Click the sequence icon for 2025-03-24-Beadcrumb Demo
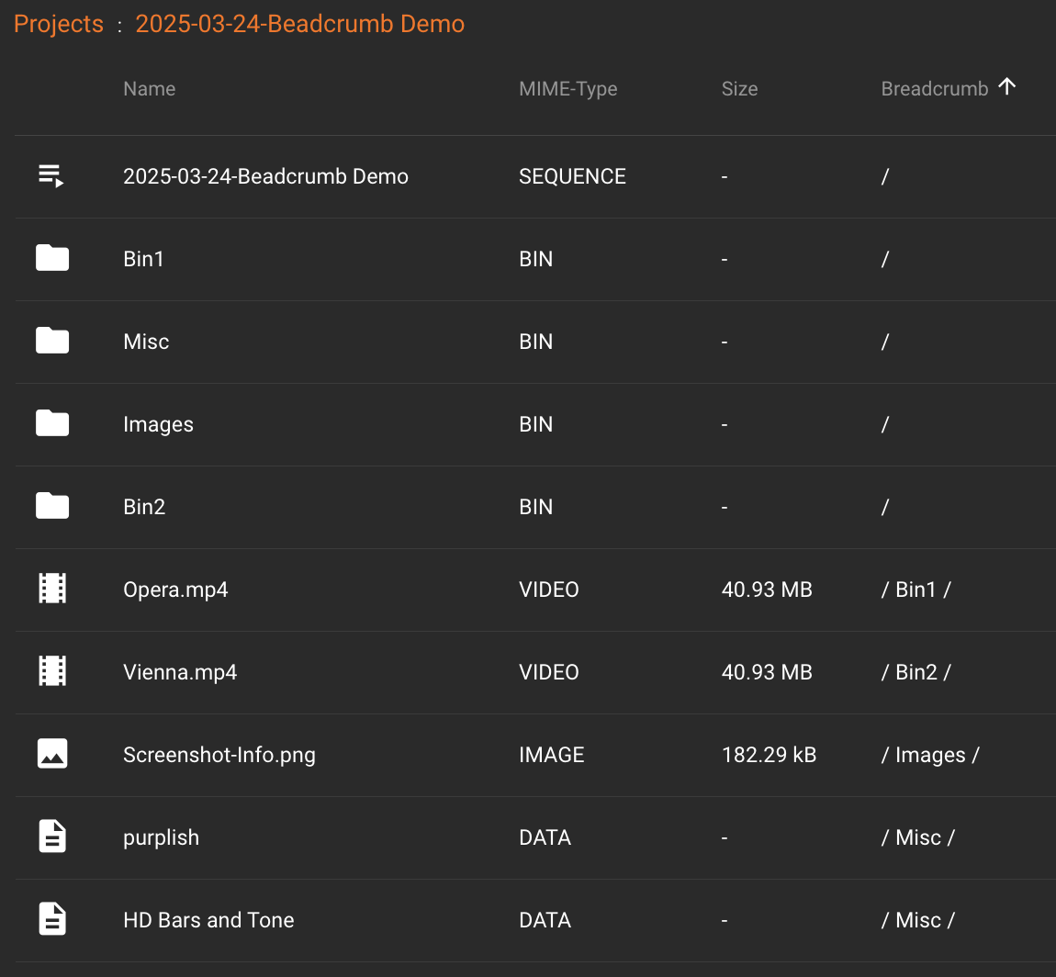The image size is (1056, 977). click(51, 176)
